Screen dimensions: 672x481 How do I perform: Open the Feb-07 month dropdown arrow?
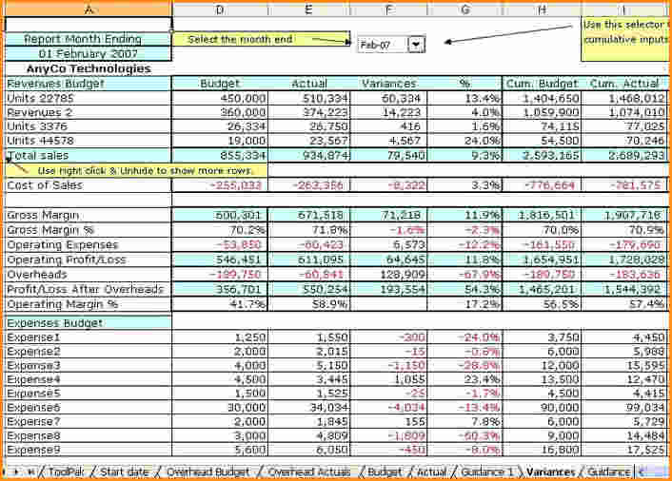click(x=416, y=44)
